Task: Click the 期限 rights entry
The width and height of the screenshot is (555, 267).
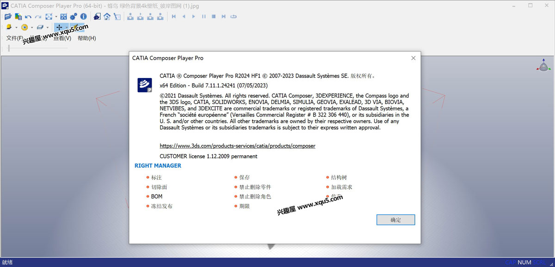Action: tap(245, 206)
